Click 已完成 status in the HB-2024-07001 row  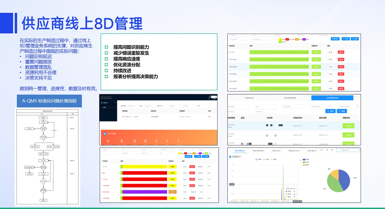(x=348, y=125)
